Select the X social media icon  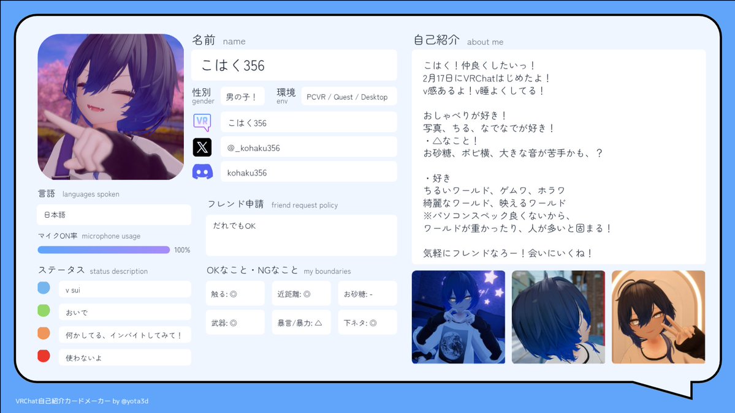pyautogui.click(x=202, y=147)
